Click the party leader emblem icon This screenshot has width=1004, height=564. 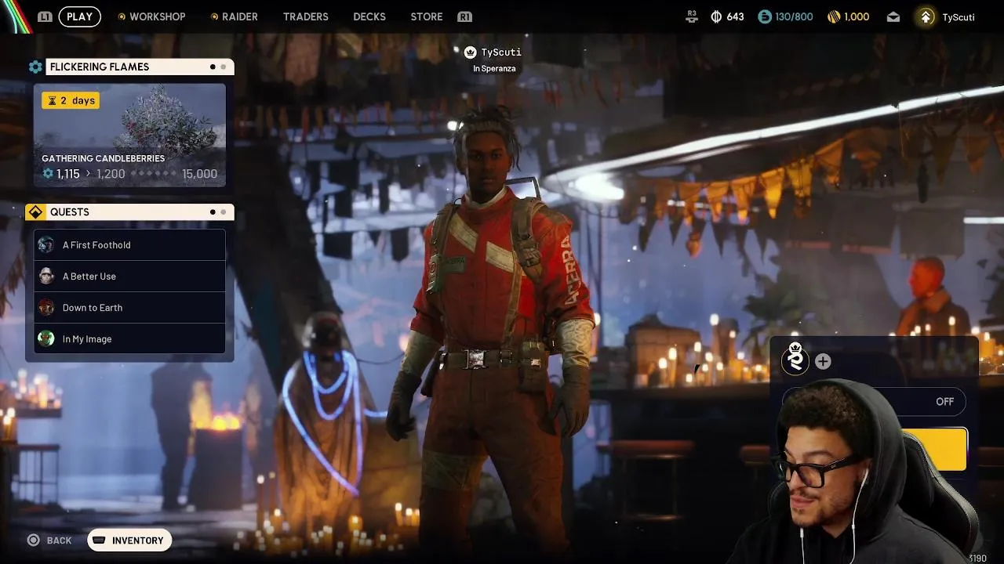point(795,360)
